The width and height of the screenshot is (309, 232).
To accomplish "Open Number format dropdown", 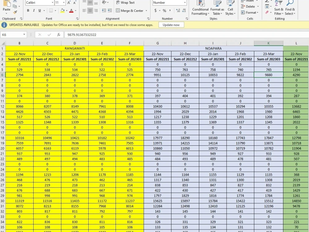I will pos(185,2).
